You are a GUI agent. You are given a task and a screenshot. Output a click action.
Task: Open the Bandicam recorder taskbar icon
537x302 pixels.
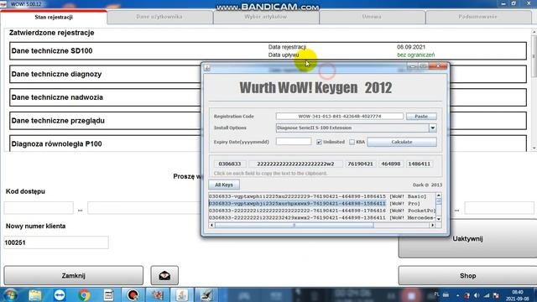tap(133, 294)
